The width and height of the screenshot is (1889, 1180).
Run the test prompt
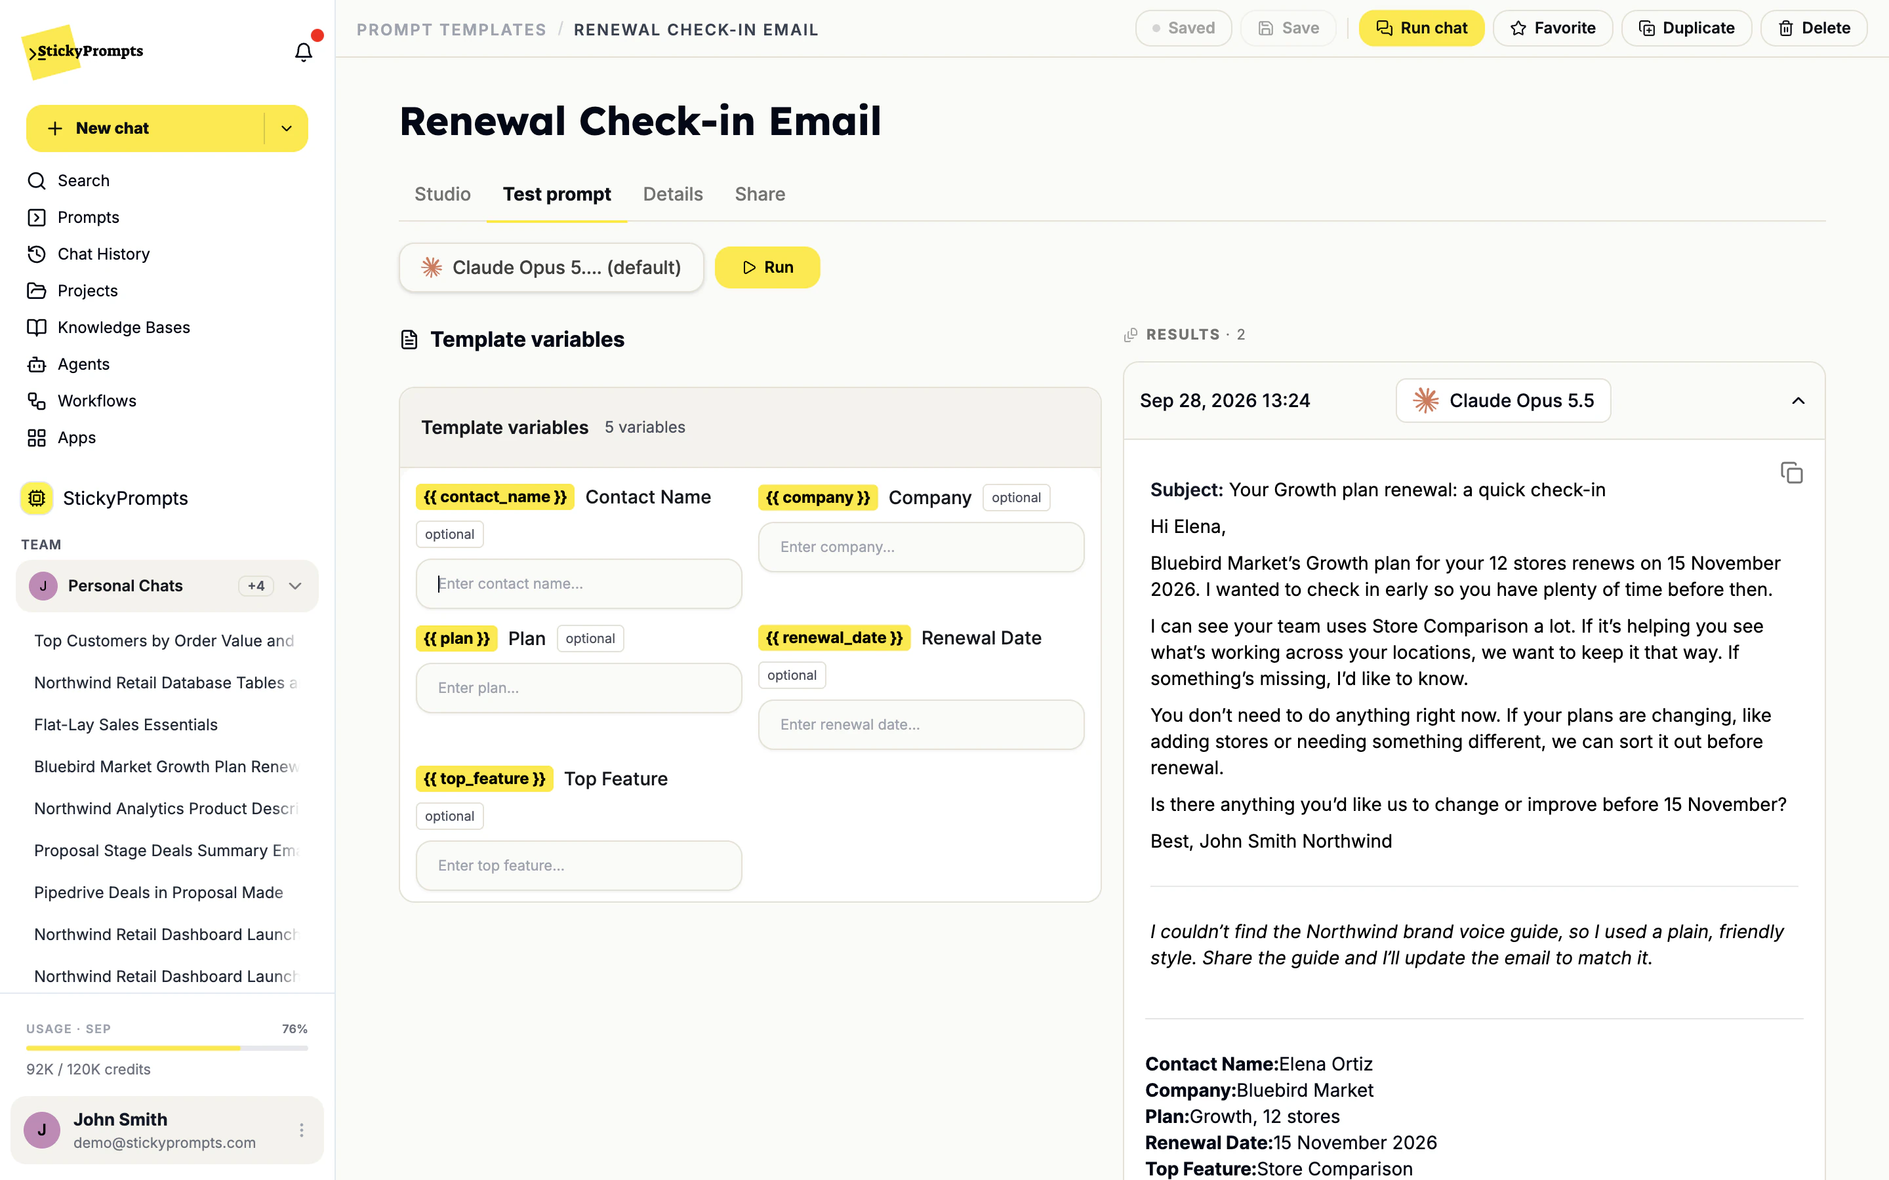pos(767,267)
